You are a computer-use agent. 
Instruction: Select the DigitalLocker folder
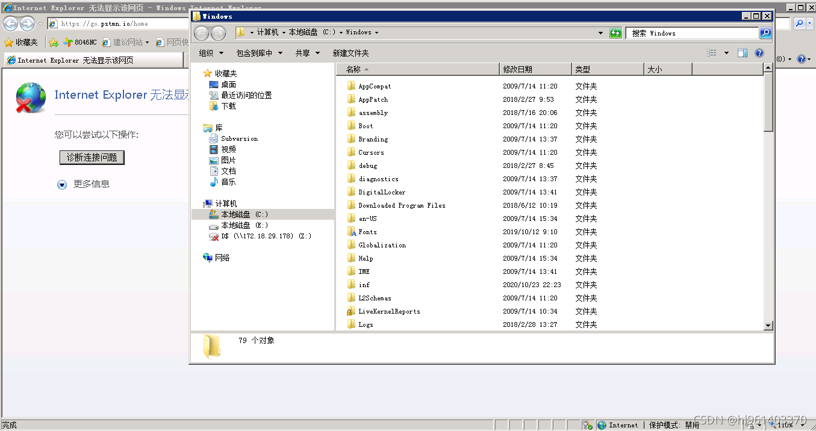point(382,192)
